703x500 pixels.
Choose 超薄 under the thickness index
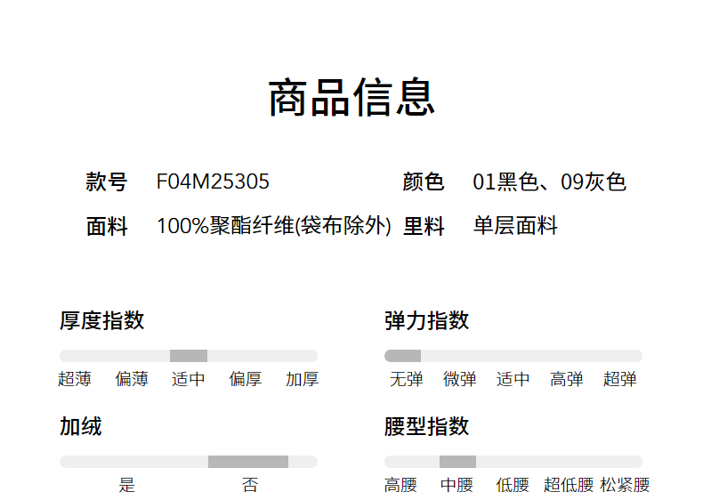75,379
